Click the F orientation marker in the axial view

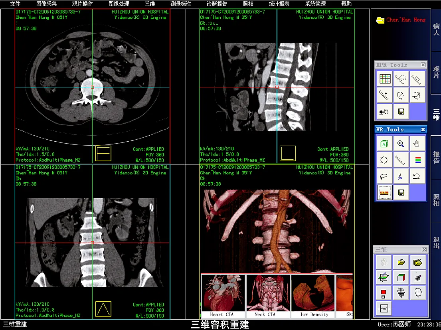103,154
